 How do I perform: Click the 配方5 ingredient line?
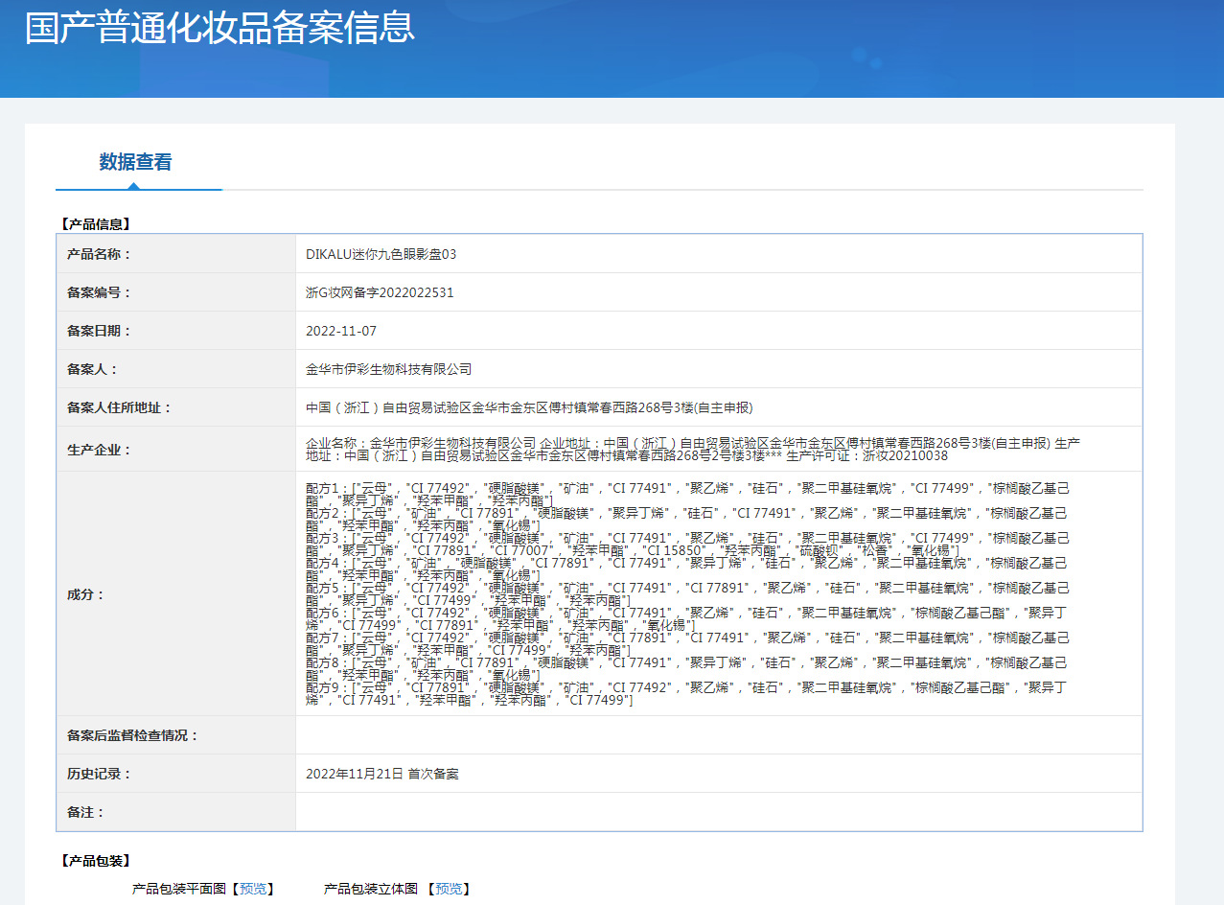click(x=686, y=593)
